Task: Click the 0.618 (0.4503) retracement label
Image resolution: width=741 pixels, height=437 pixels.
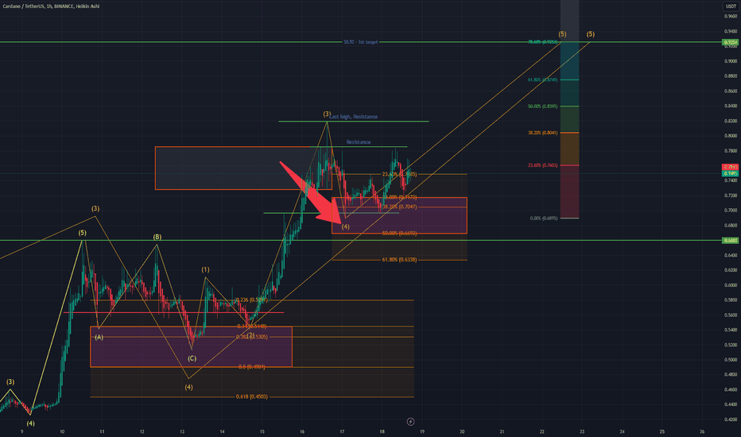Action: point(252,396)
